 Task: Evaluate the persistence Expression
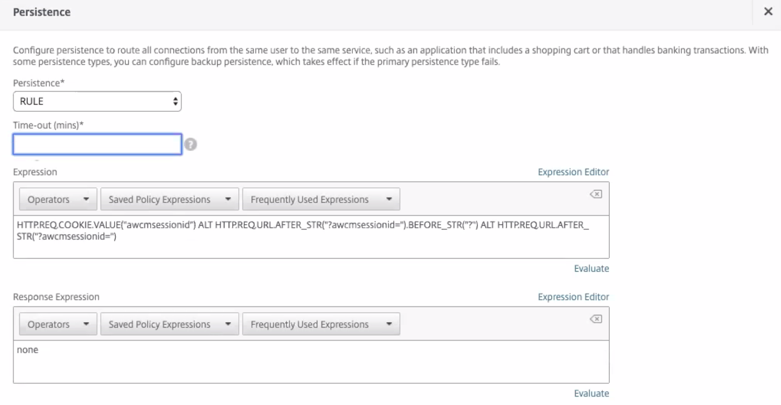pyautogui.click(x=591, y=269)
